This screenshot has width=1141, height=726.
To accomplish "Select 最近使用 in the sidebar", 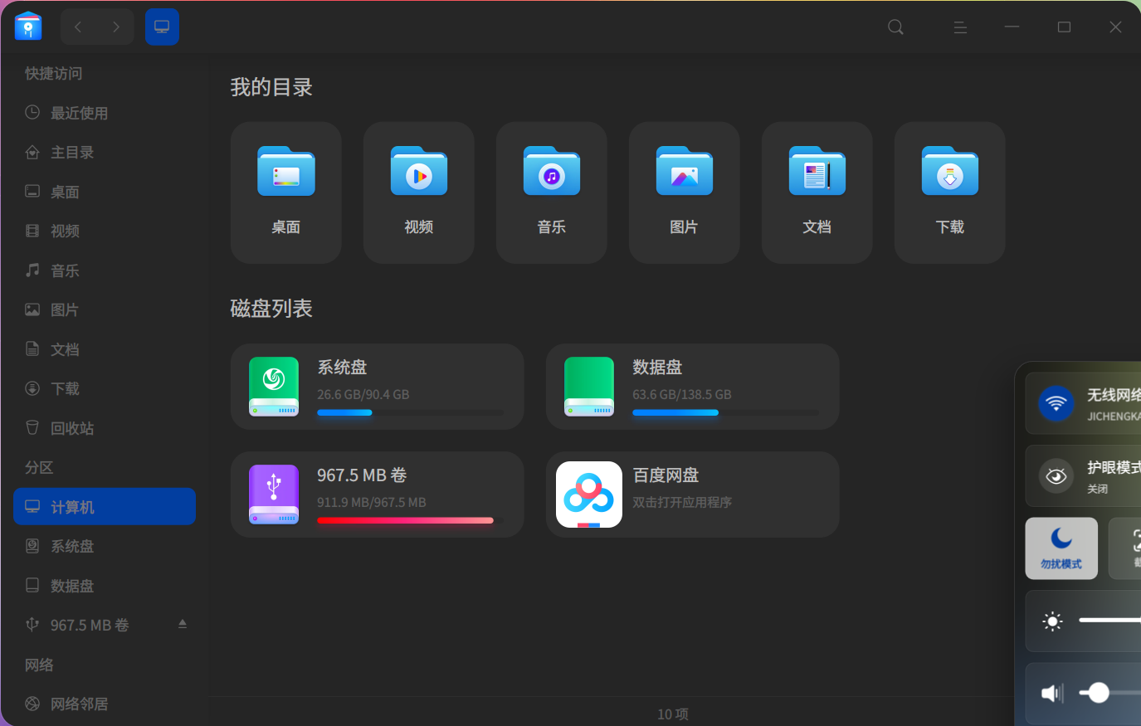I will [105, 113].
